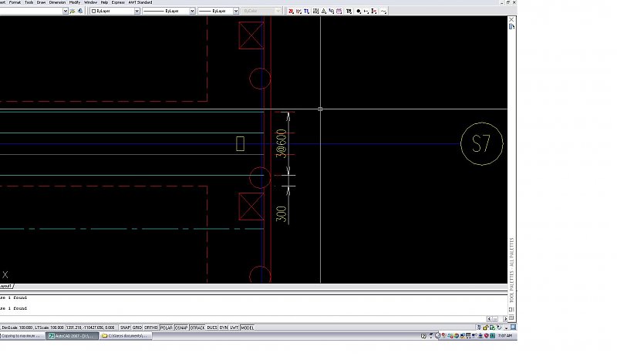Click the pink calendar-like toolbar icon
617x356 pixels.
tap(339, 12)
